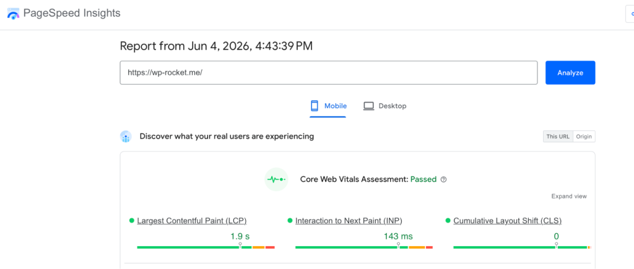Select the This URL toggle
The image size is (634, 269).
coord(558,137)
